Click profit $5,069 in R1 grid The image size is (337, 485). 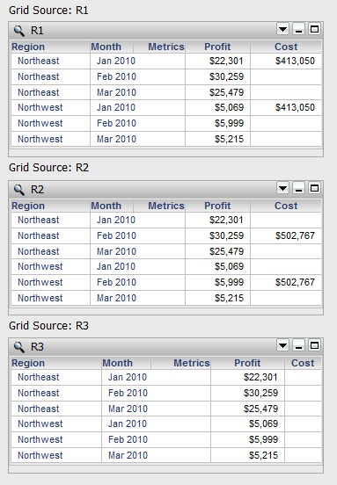(x=229, y=107)
